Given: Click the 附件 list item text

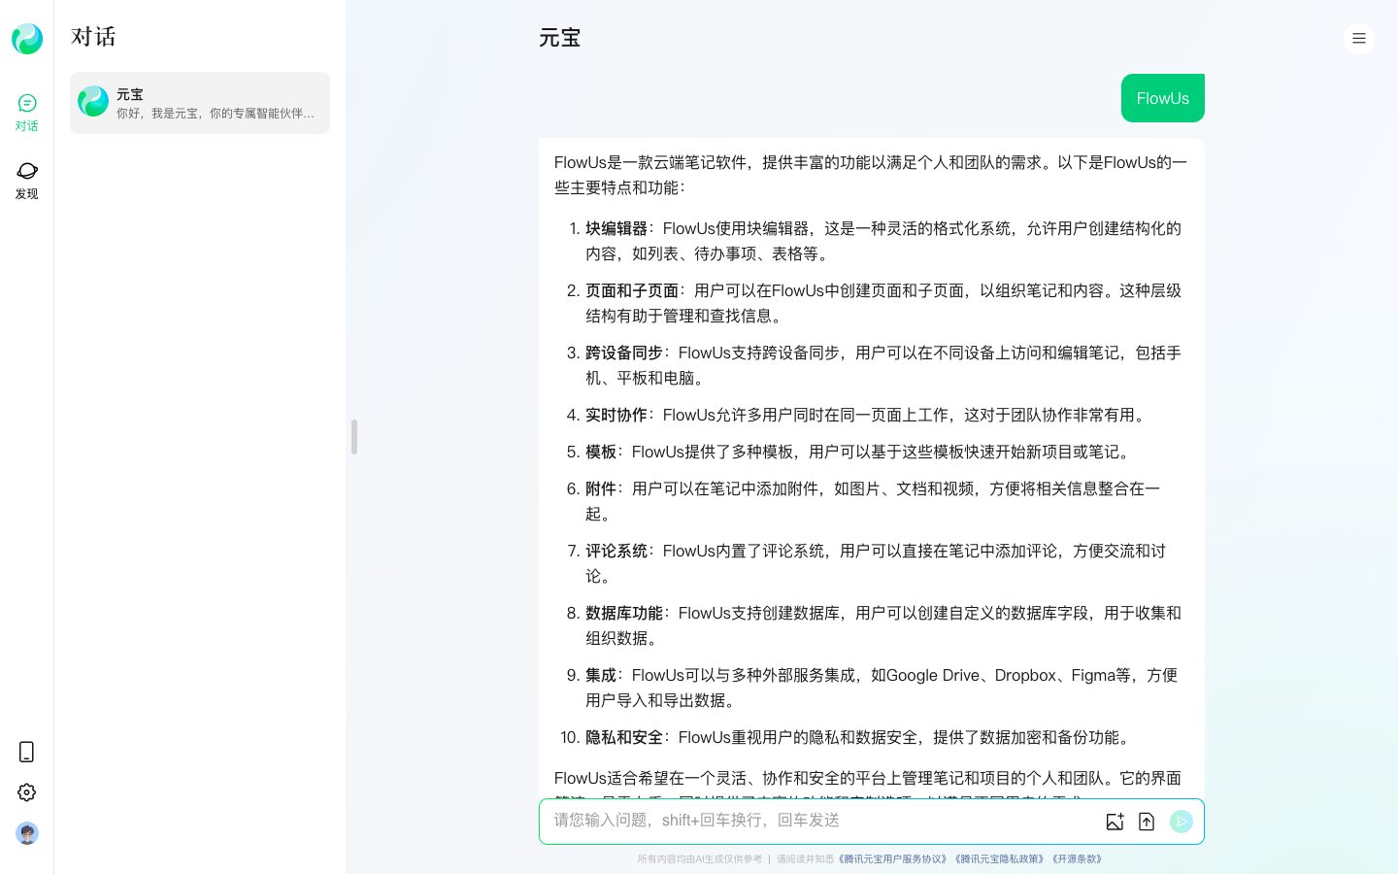Looking at the screenshot, I should point(601,488).
